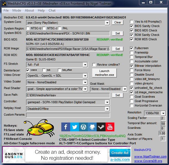Open the Resolution dropdown
Image resolution: width=169 pixels, height=165 pixels.
163,113
